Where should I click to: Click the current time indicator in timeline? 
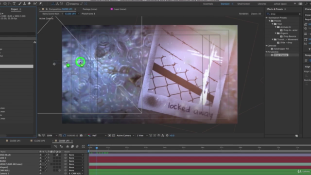click(97, 148)
